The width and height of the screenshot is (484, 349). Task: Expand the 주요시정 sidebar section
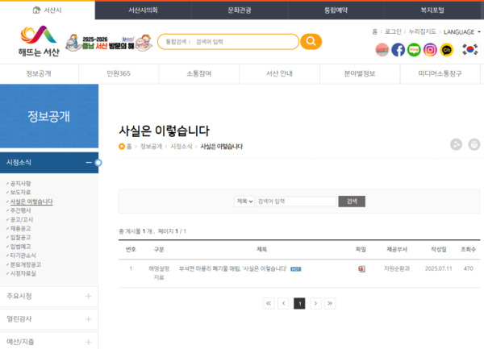click(x=88, y=297)
